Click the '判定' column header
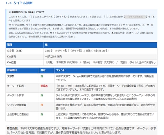 [x=43, y=70]
